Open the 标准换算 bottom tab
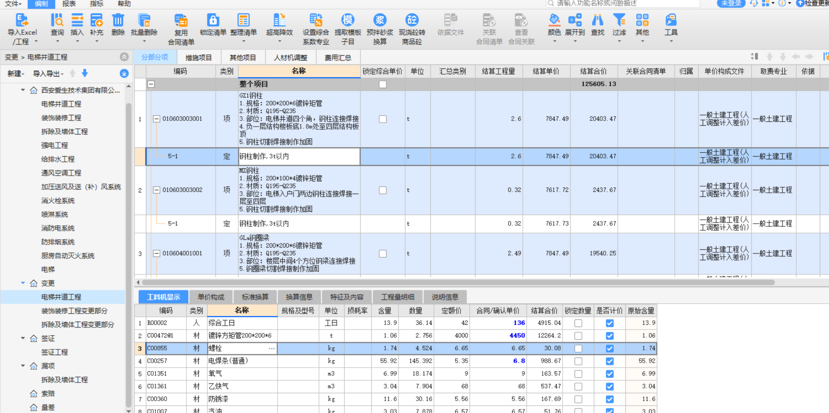The image size is (829, 413). coord(255,297)
